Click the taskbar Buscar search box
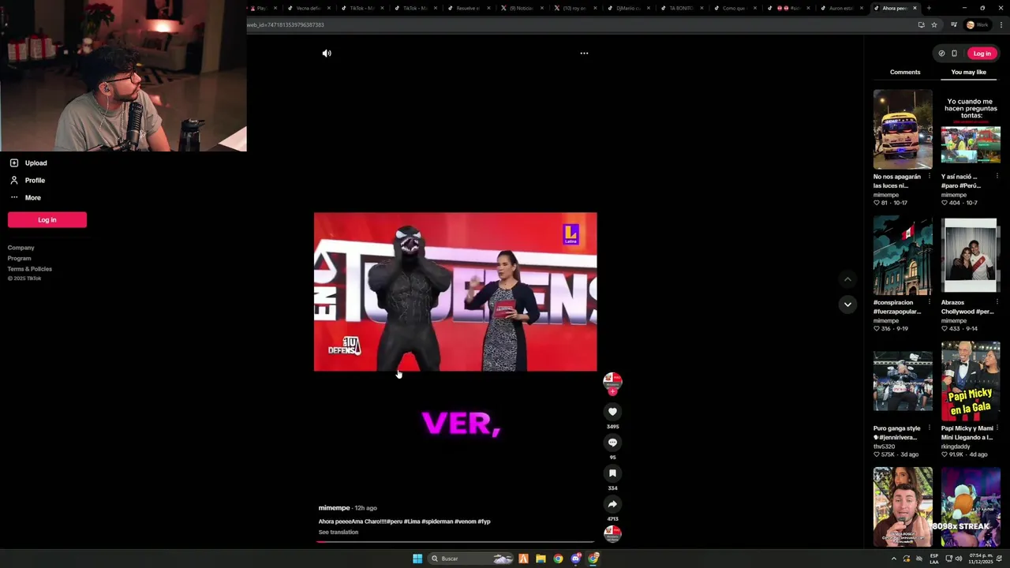Viewport: 1010px width, 568px height. [x=471, y=559]
